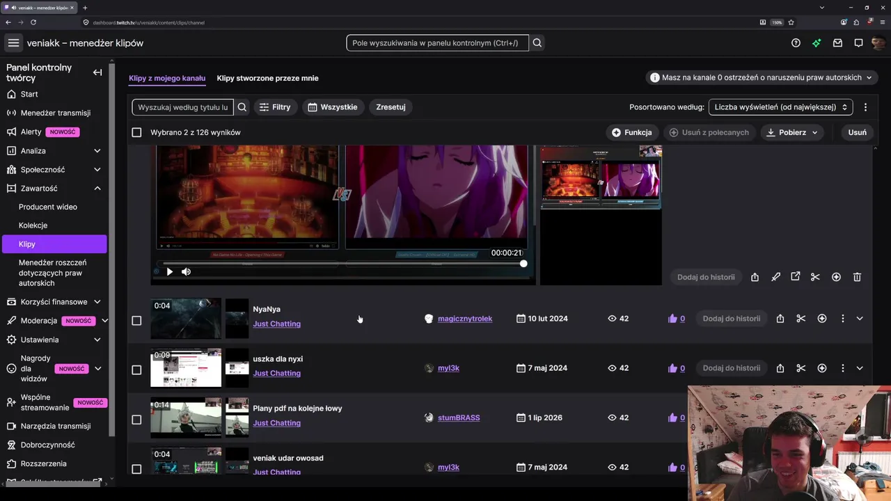The image size is (891, 501).
Task: Focus the dashboard search field at the top
Action: point(437,43)
